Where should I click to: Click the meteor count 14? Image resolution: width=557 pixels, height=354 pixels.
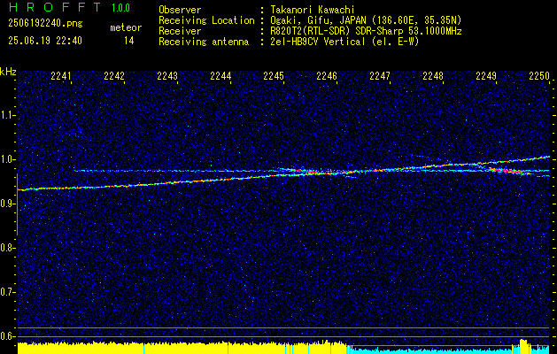click(x=129, y=41)
